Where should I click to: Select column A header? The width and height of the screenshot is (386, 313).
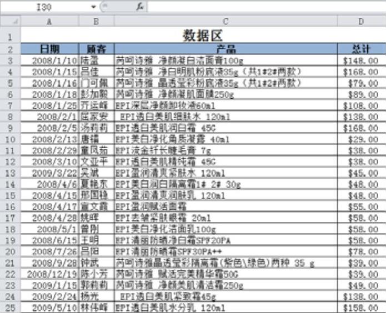[50, 22]
